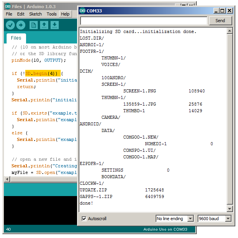This screenshot has width=238, height=238.
Task: Click the Verify checkmark toolbar icon
Action: point(10,25)
